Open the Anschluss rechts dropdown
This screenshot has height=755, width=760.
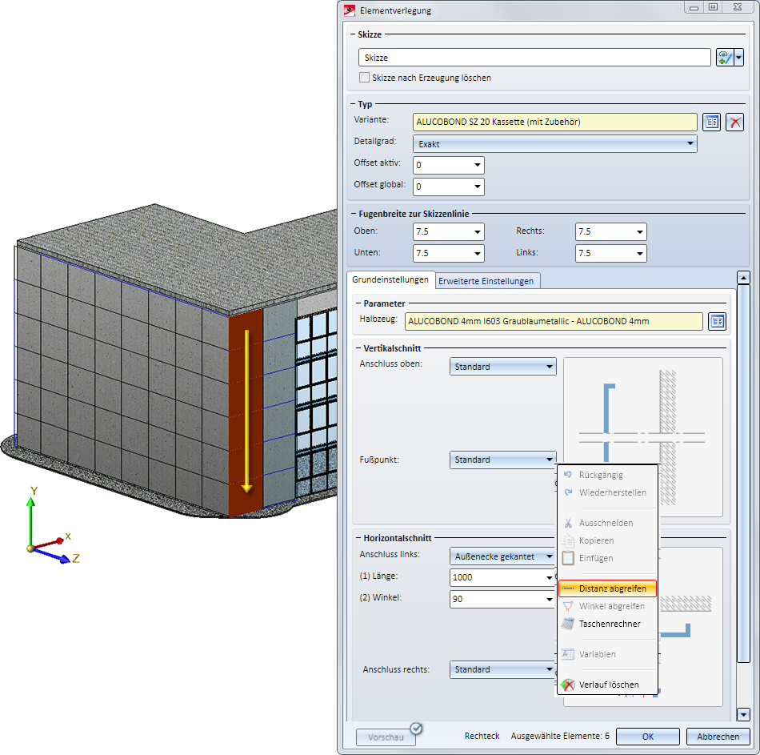point(502,669)
